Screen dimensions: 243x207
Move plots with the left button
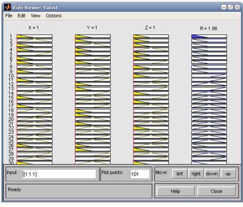pyautogui.click(x=180, y=174)
